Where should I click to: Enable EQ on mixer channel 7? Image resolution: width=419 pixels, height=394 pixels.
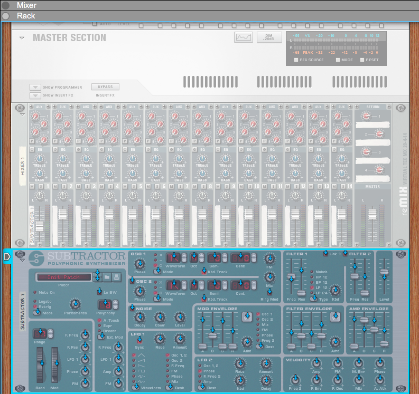(171, 149)
